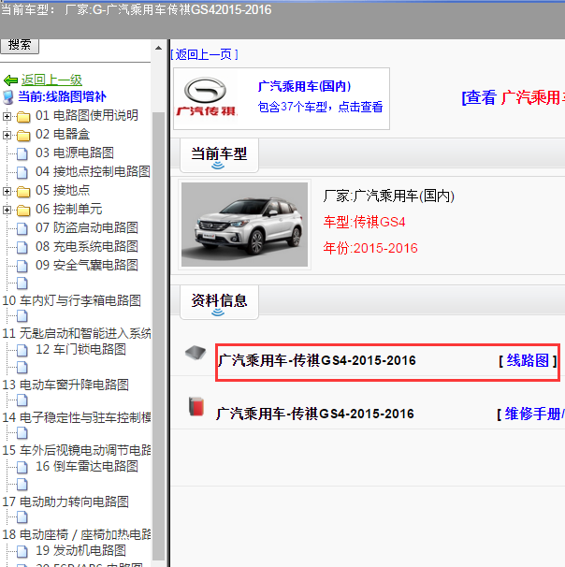Click the gray chip icon for 线路图
This screenshot has width=565, height=567.
click(x=196, y=353)
